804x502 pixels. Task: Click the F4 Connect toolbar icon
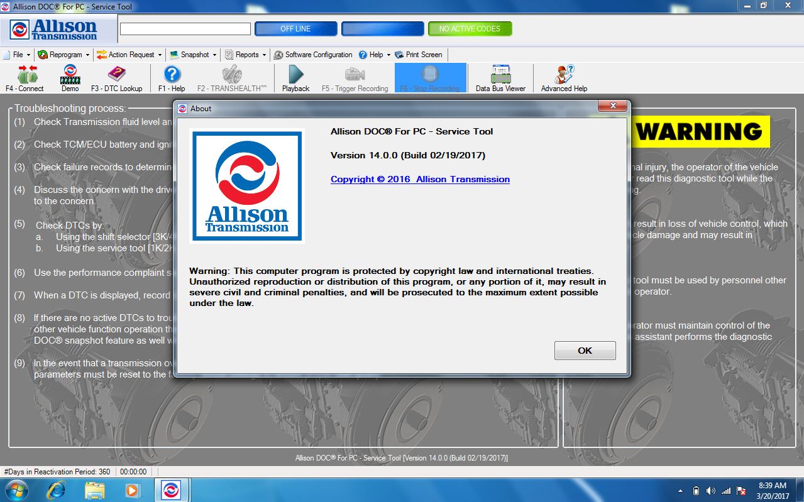(25, 79)
